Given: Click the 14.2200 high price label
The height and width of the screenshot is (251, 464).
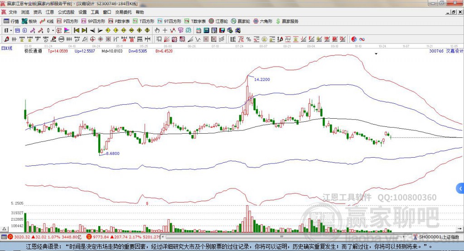Looking at the screenshot, I should click(x=262, y=79).
